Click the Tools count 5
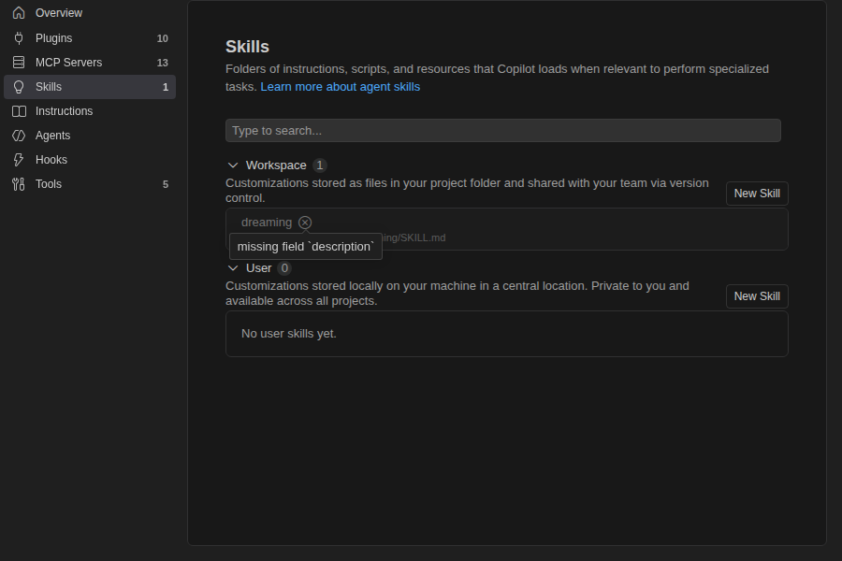The width and height of the screenshot is (842, 561). pyautogui.click(x=166, y=184)
